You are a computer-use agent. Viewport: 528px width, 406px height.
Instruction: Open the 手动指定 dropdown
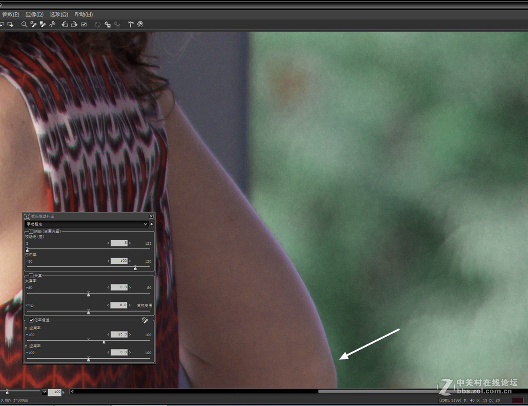pyautogui.click(x=87, y=224)
